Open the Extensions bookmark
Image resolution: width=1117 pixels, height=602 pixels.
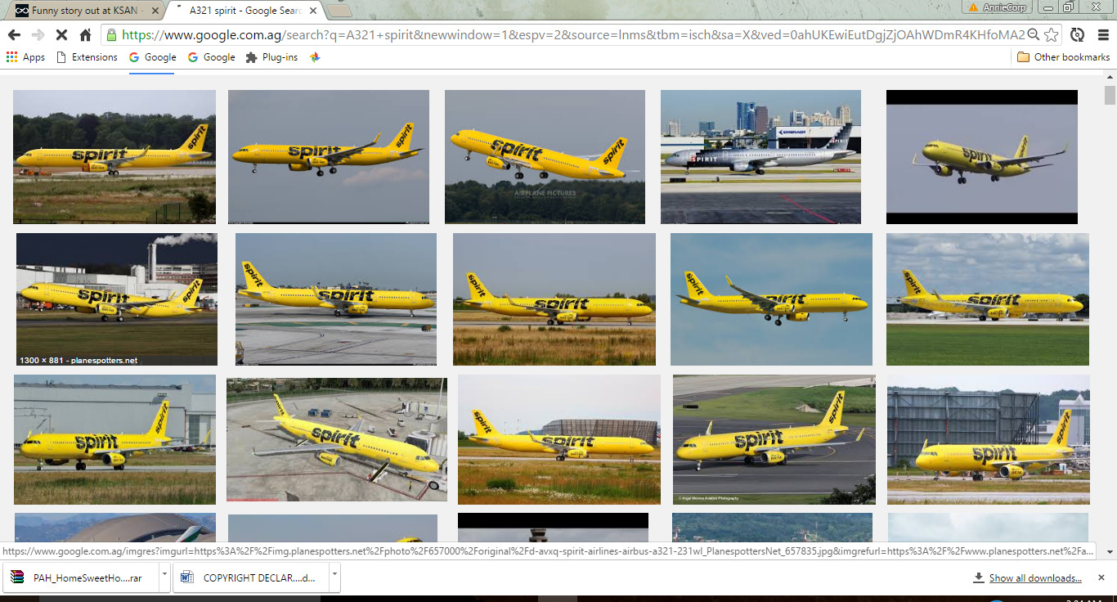click(x=87, y=57)
